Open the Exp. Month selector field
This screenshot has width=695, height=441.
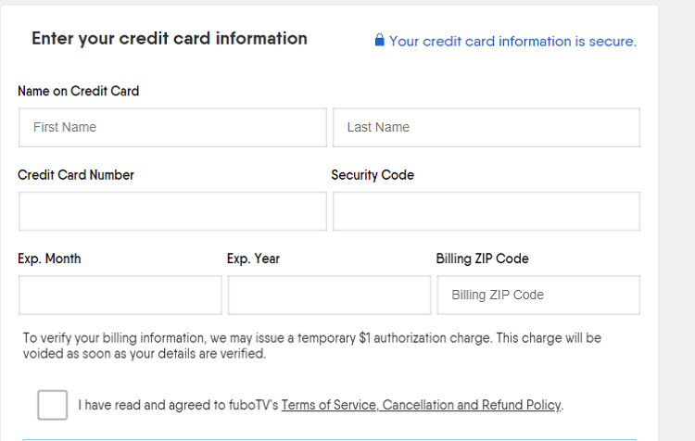(x=120, y=296)
